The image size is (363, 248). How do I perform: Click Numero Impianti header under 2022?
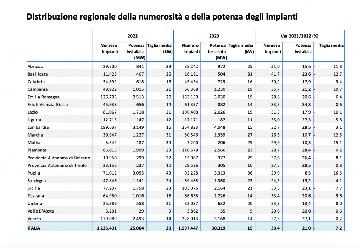[109, 49]
